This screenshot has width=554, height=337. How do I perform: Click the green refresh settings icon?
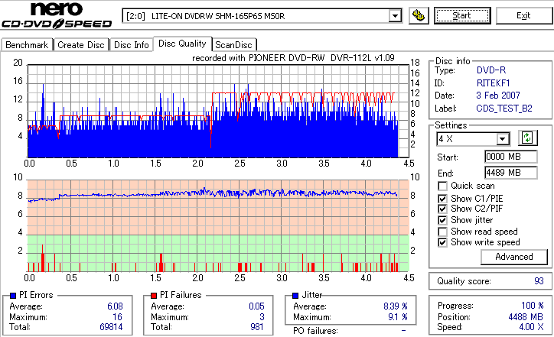(527, 138)
